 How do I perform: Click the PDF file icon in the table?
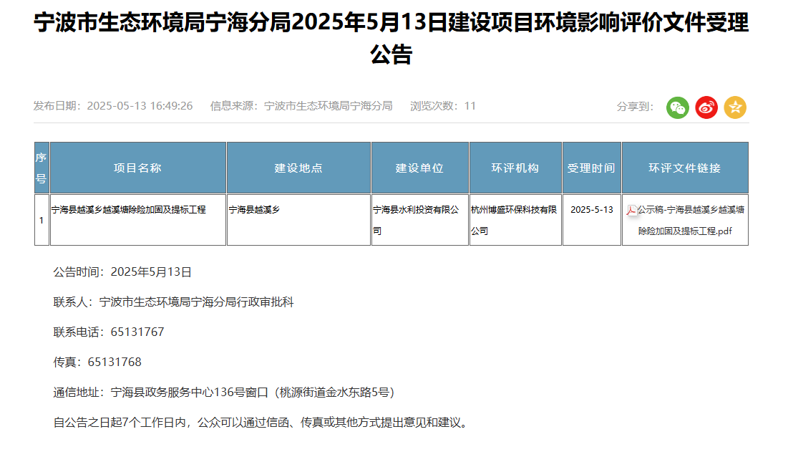pos(631,210)
